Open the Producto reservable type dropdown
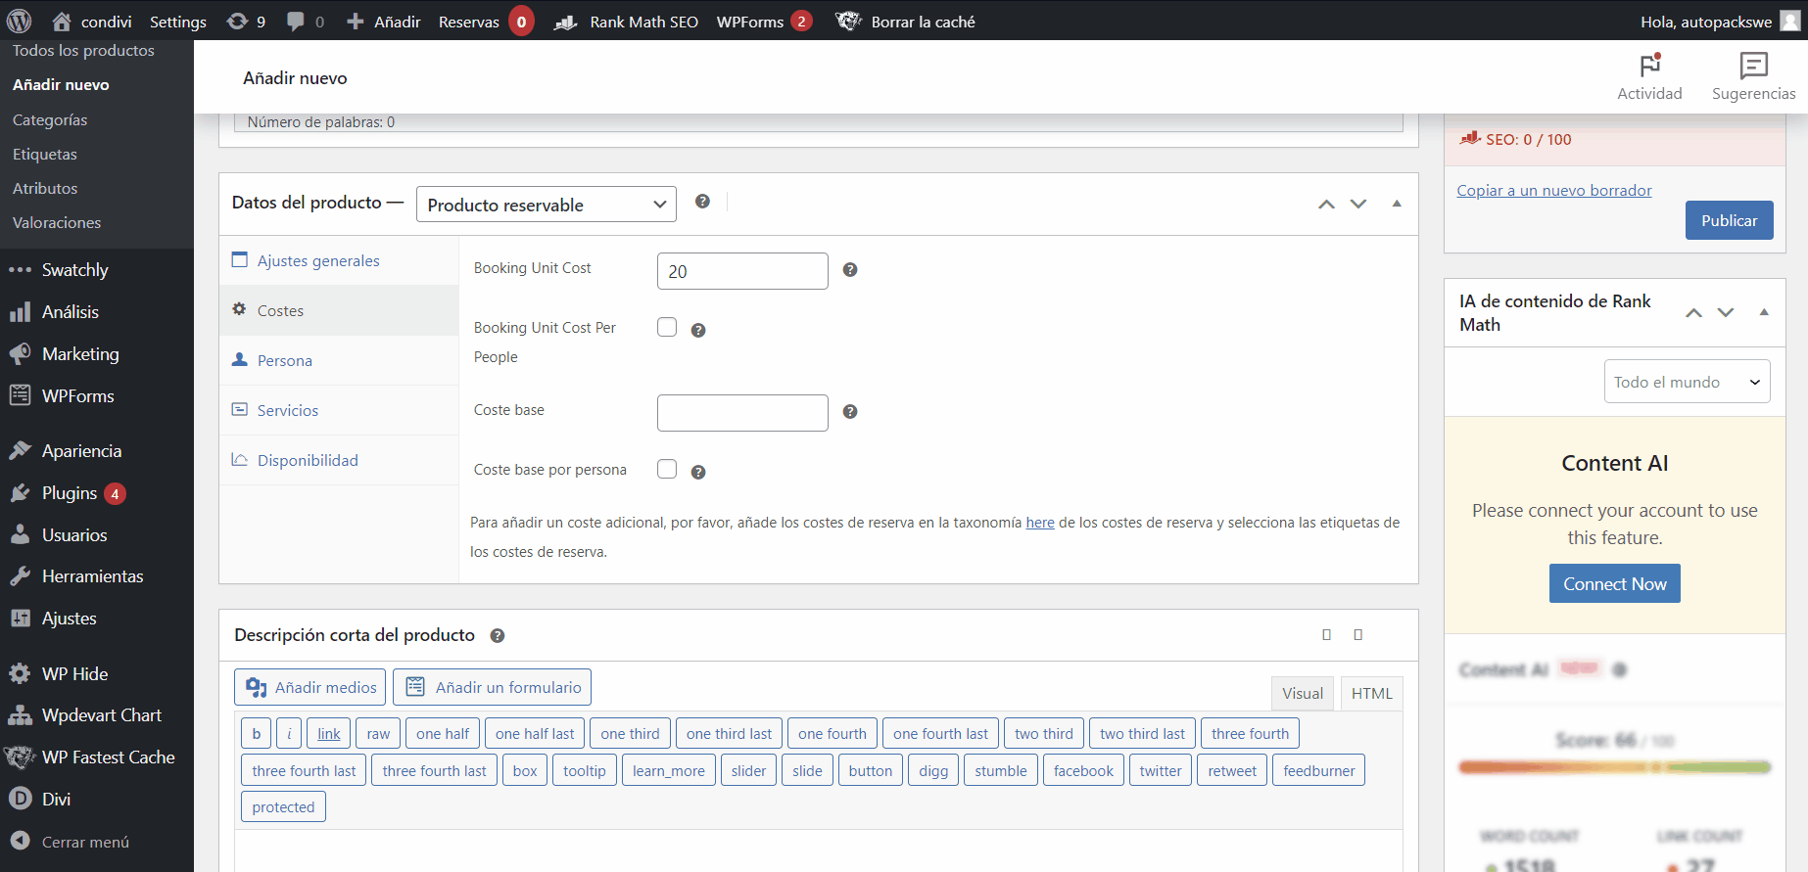 coord(546,205)
